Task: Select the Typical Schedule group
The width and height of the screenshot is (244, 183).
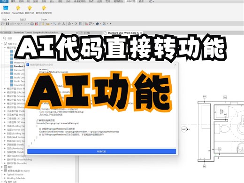Action: pos(15,175)
